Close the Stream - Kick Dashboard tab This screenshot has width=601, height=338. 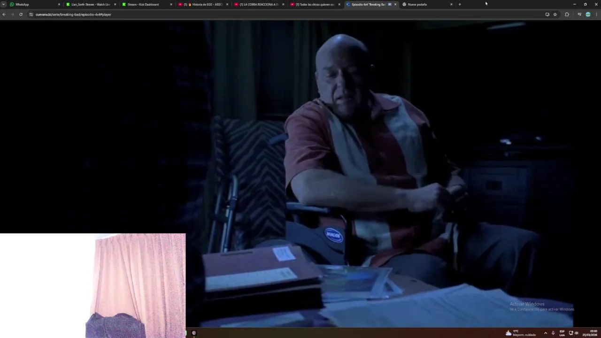pos(171,4)
